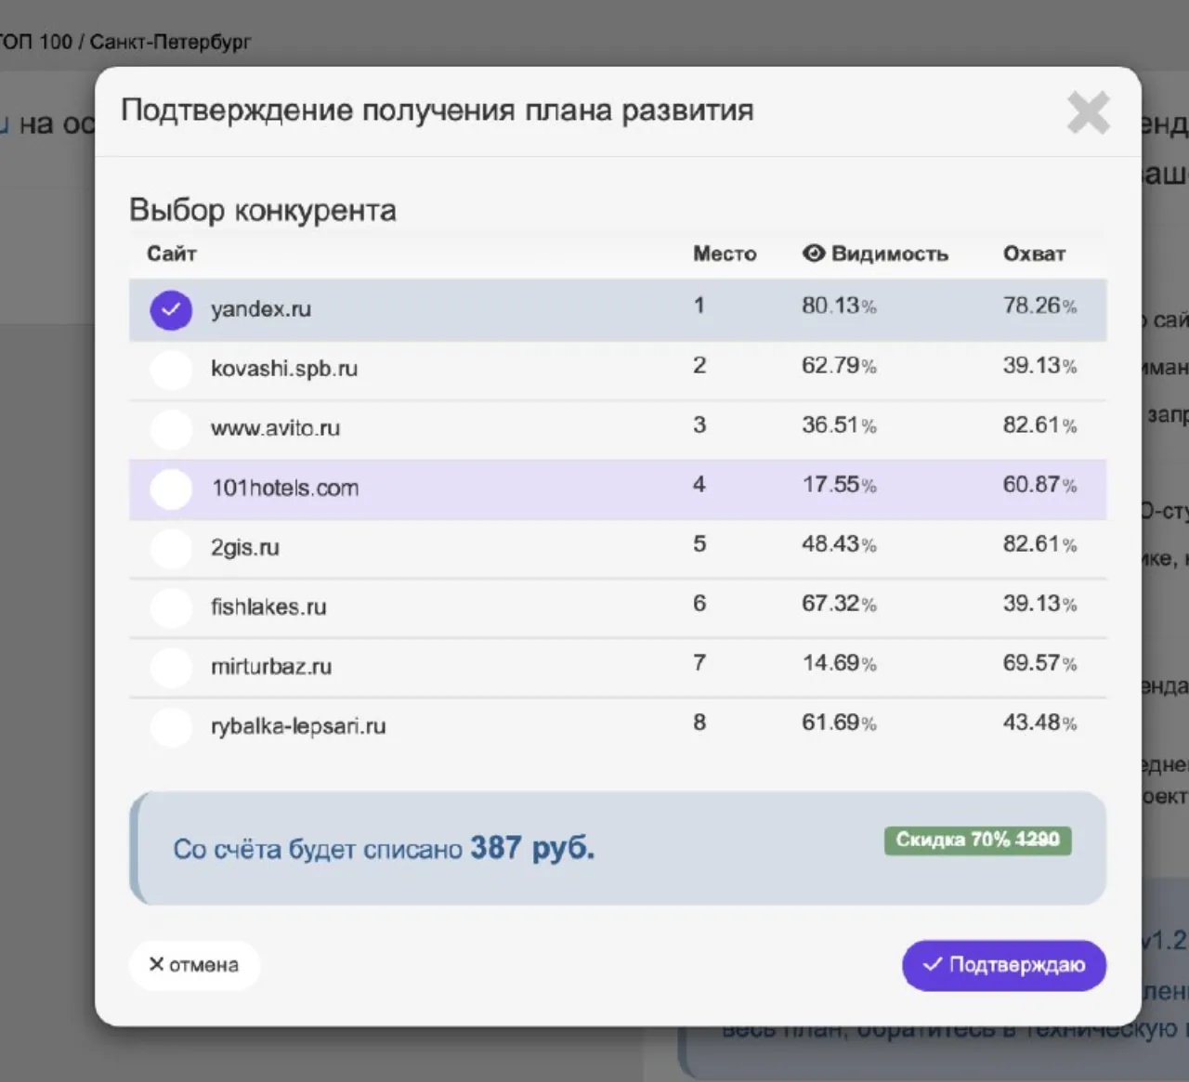The width and height of the screenshot is (1189, 1082).
Task: Click the 62.79% visibility value
Action: (840, 365)
